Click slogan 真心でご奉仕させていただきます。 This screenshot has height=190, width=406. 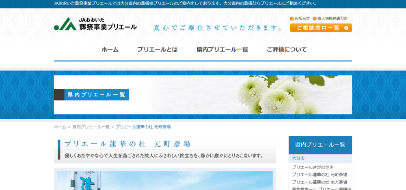click(218, 28)
